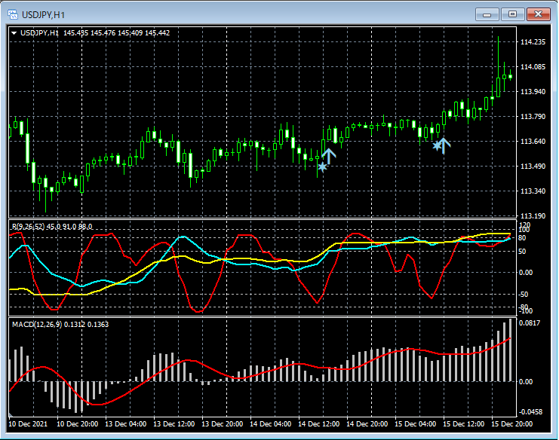Expand the chart dropdown triangle beside USDJPY,H1
The width and height of the screenshot is (559, 440).
coord(14,33)
